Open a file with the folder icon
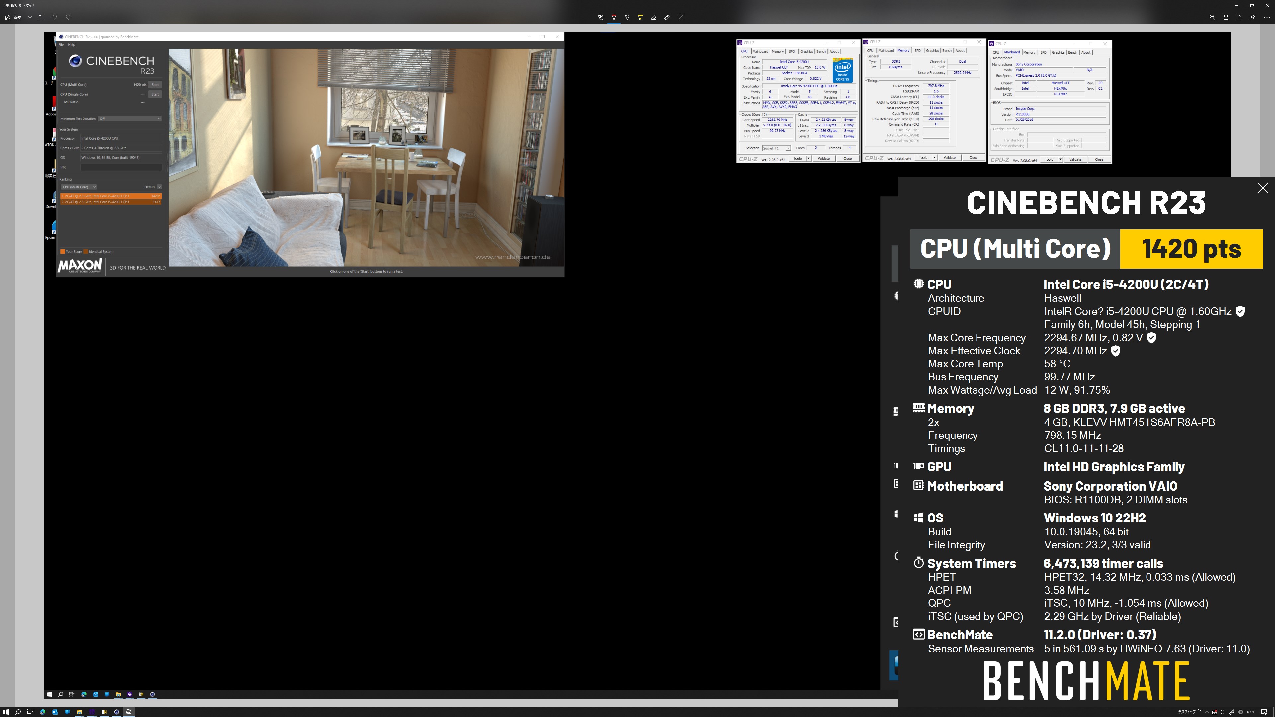Screen dimensions: 1275x717 point(42,17)
